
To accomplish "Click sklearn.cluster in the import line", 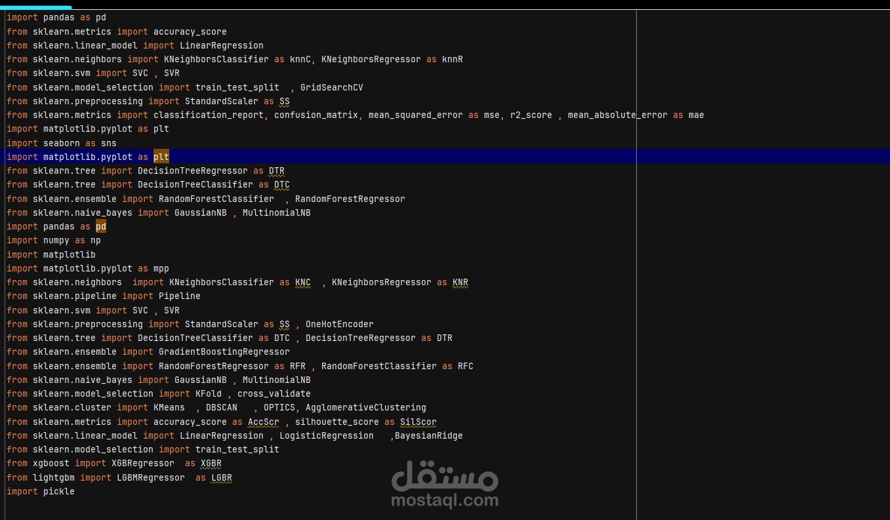I will (72, 407).
